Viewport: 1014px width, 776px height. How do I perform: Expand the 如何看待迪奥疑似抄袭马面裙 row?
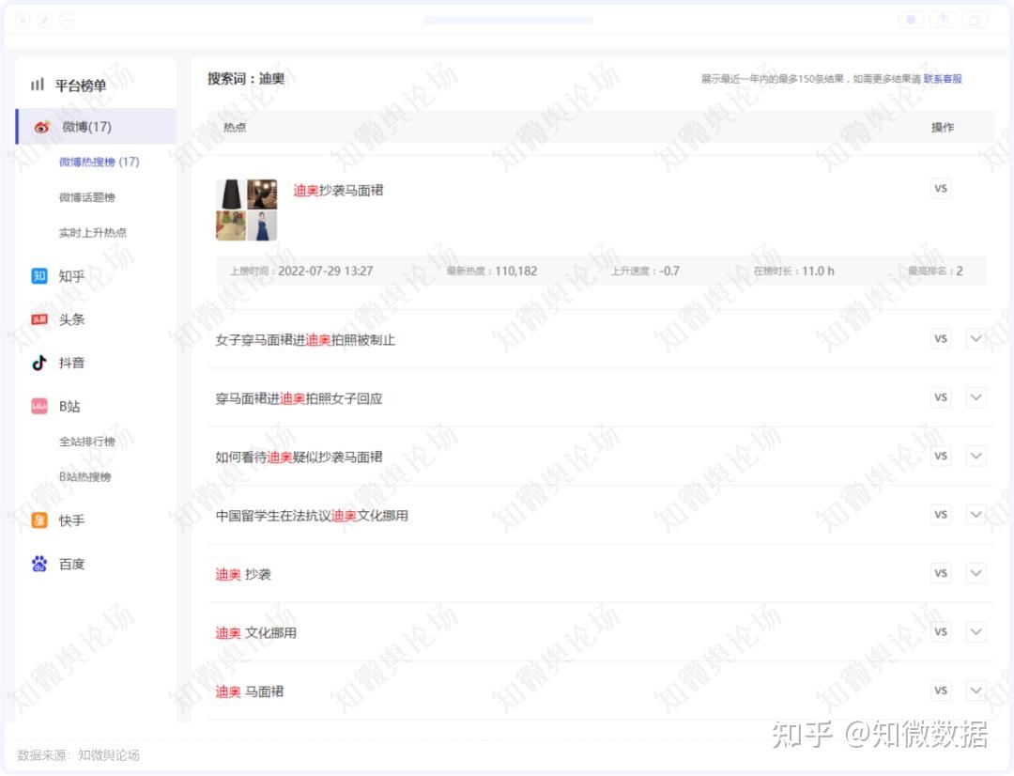click(976, 457)
